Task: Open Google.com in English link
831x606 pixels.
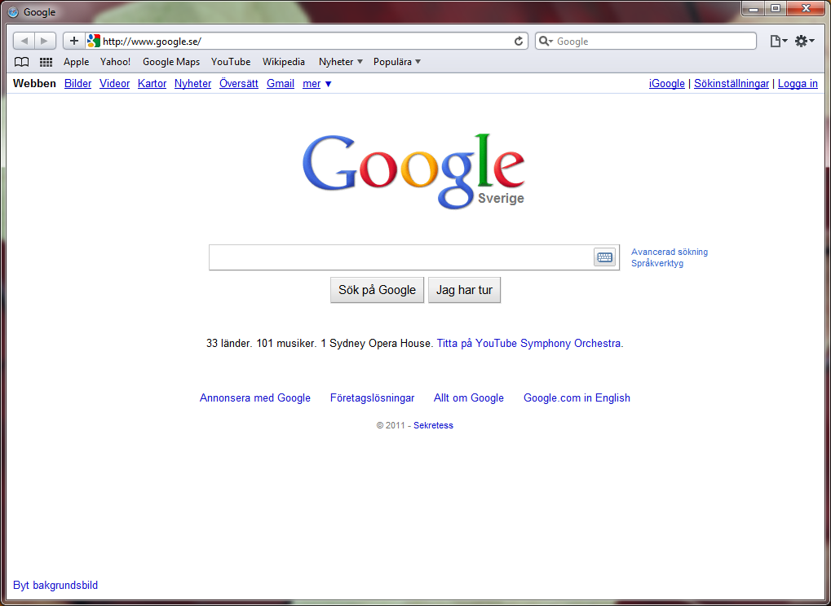Action: (577, 398)
